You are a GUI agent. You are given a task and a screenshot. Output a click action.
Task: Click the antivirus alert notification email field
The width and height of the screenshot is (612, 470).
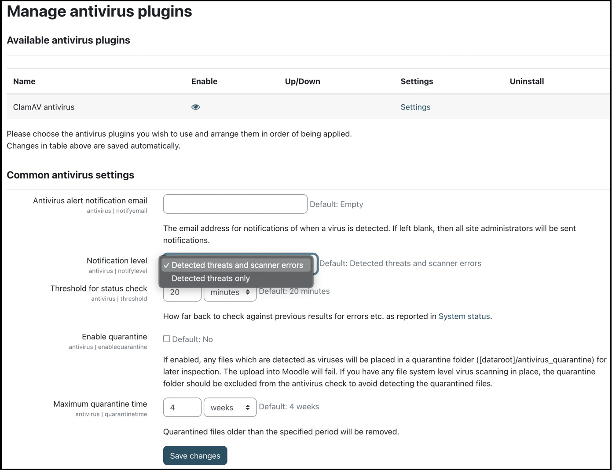click(235, 204)
